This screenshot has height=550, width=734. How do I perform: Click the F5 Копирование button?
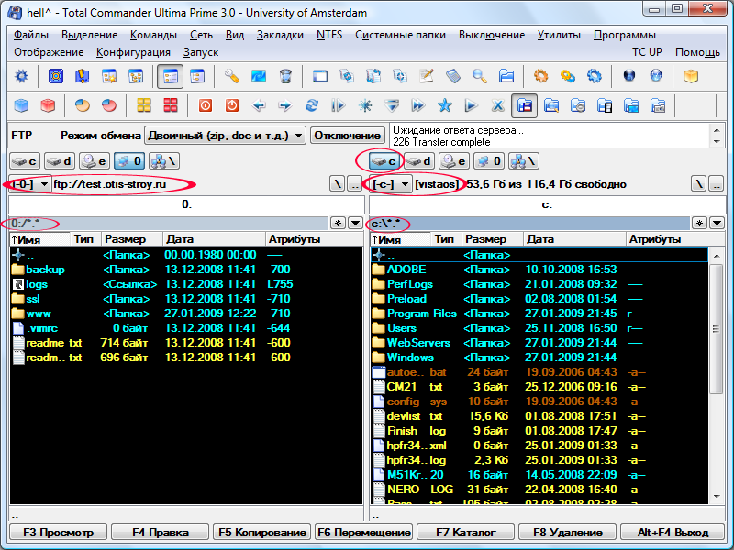pos(262,533)
